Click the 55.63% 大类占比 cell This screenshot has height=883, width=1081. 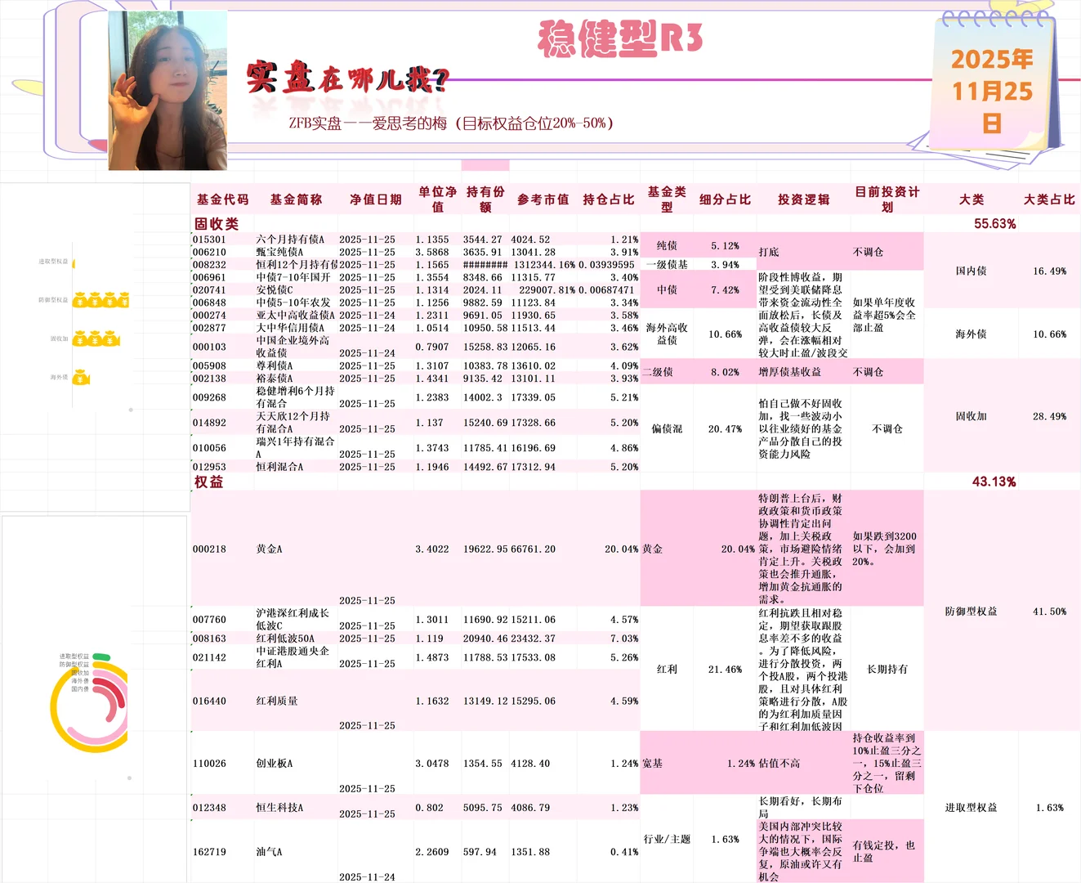[x=994, y=223]
